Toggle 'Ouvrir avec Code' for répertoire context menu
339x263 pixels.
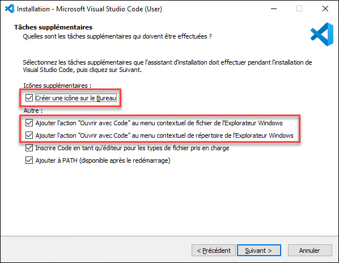click(x=29, y=135)
